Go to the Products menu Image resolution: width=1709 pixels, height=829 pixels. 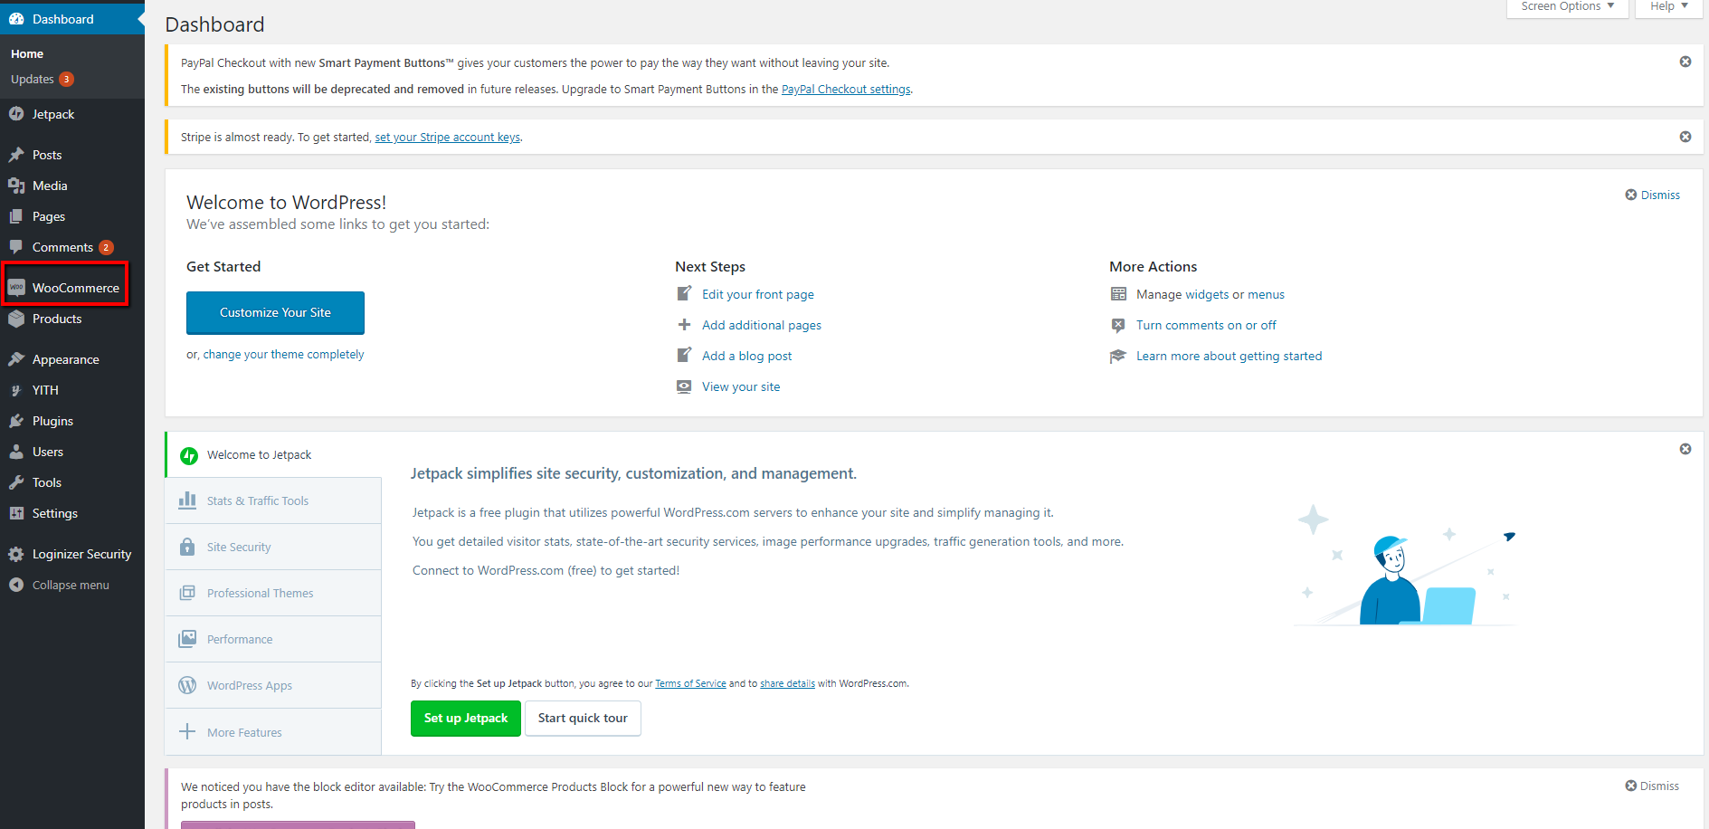72,319
